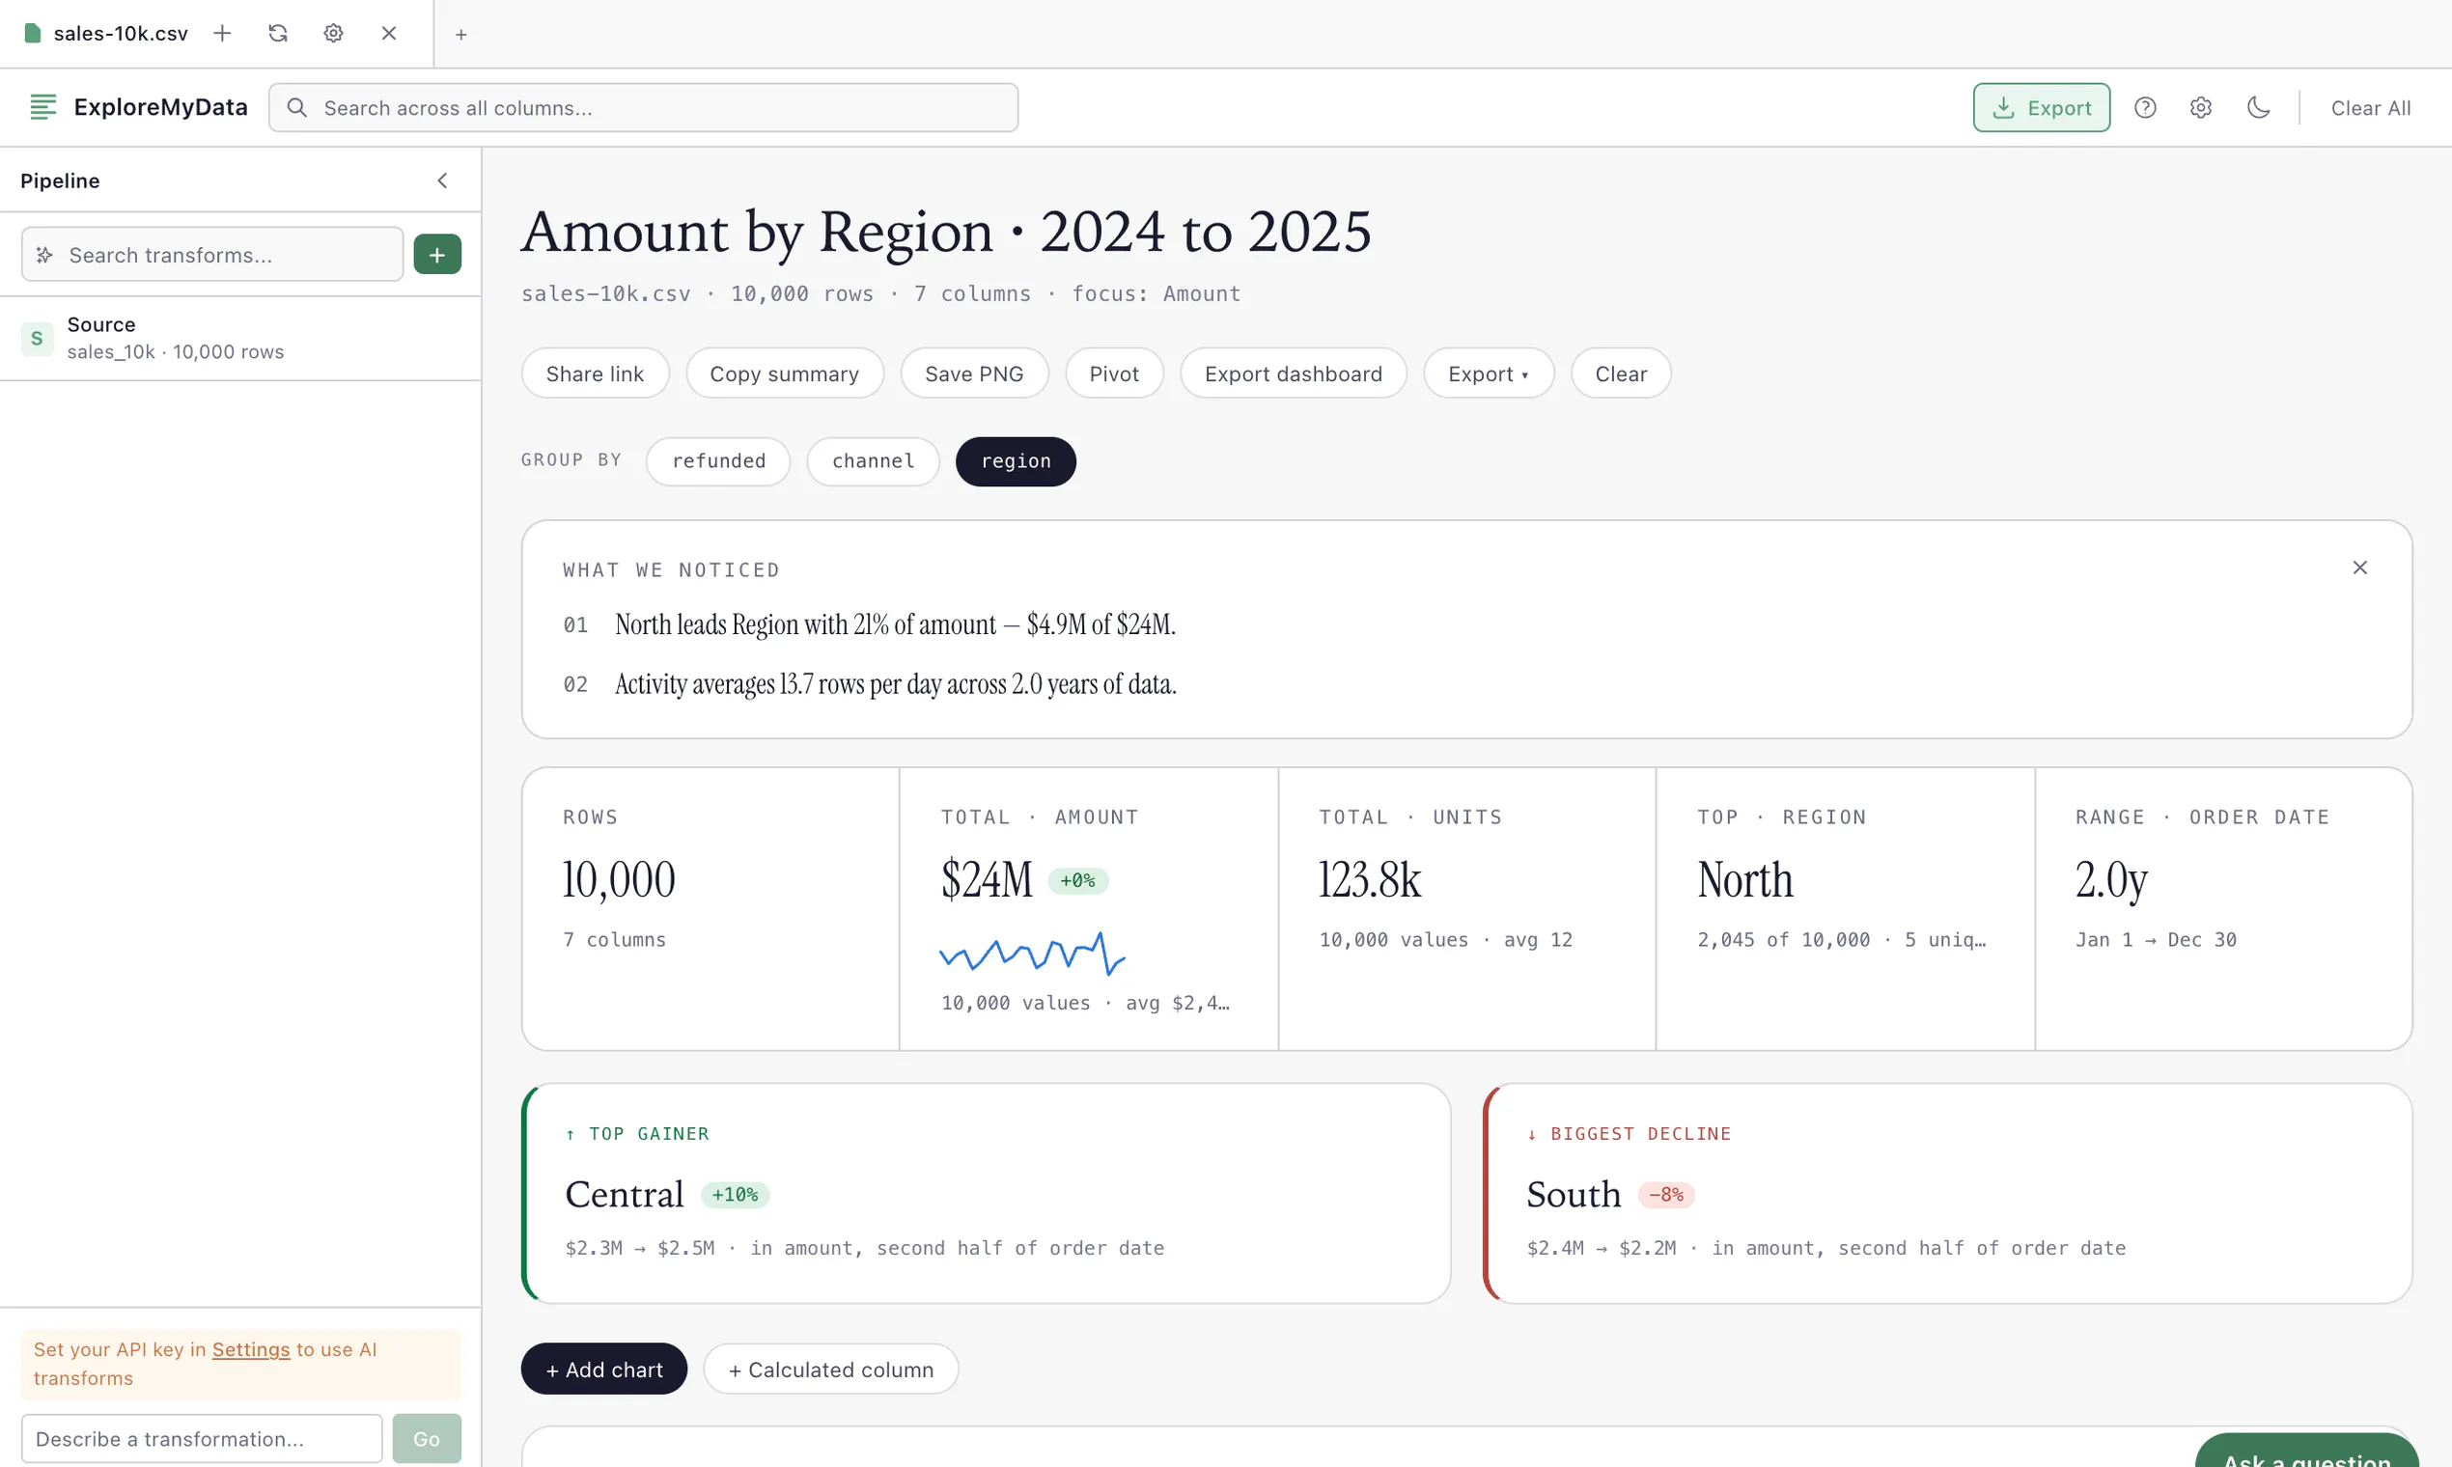Open the help question mark icon

pos(2144,108)
